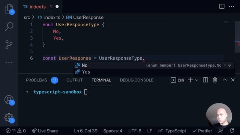Open the Manage gear icon

click(x=9, y=118)
